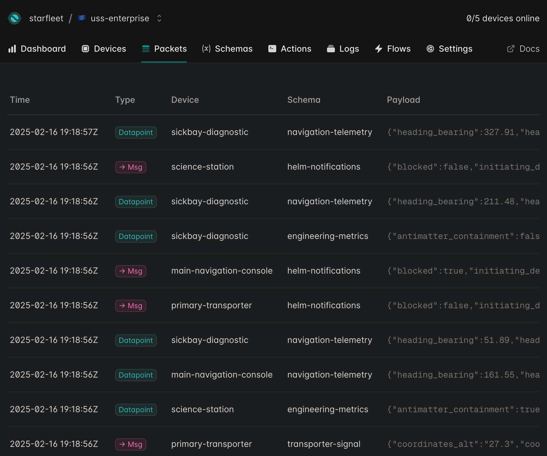
Task: Open the transporter-signal schema entry
Action: click(x=324, y=444)
